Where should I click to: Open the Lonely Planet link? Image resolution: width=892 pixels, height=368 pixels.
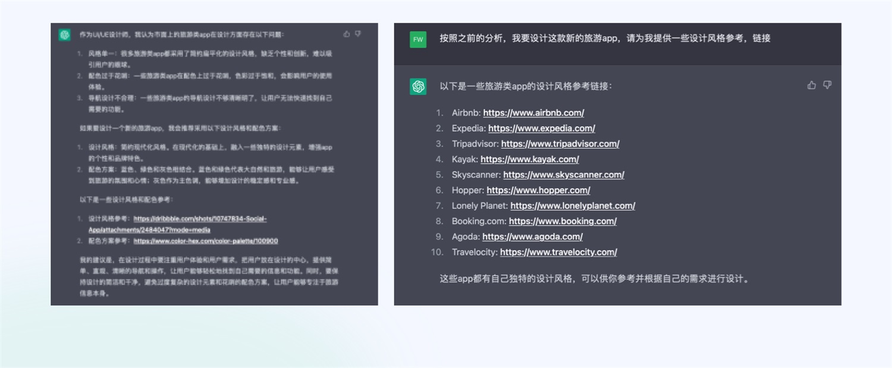[x=572, y=206]
